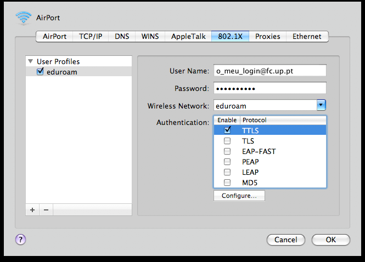Select the PEAP protocol row label
The width and height of the screenshot is (365, 262).
coord(250,162)
